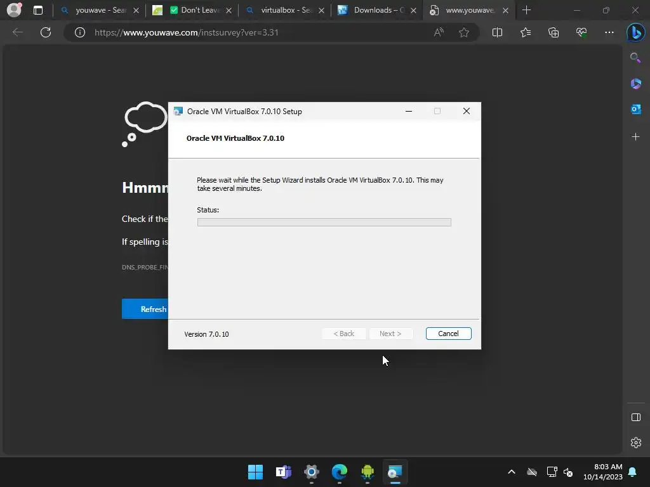Add a sidebar app with plus icon
Screen dimensions: 650x487
point(635,137)
